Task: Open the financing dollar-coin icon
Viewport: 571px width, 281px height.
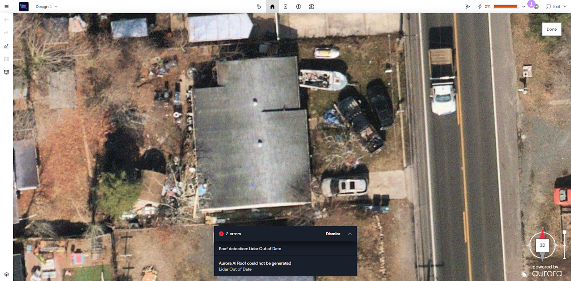Action: pos(299,6)
